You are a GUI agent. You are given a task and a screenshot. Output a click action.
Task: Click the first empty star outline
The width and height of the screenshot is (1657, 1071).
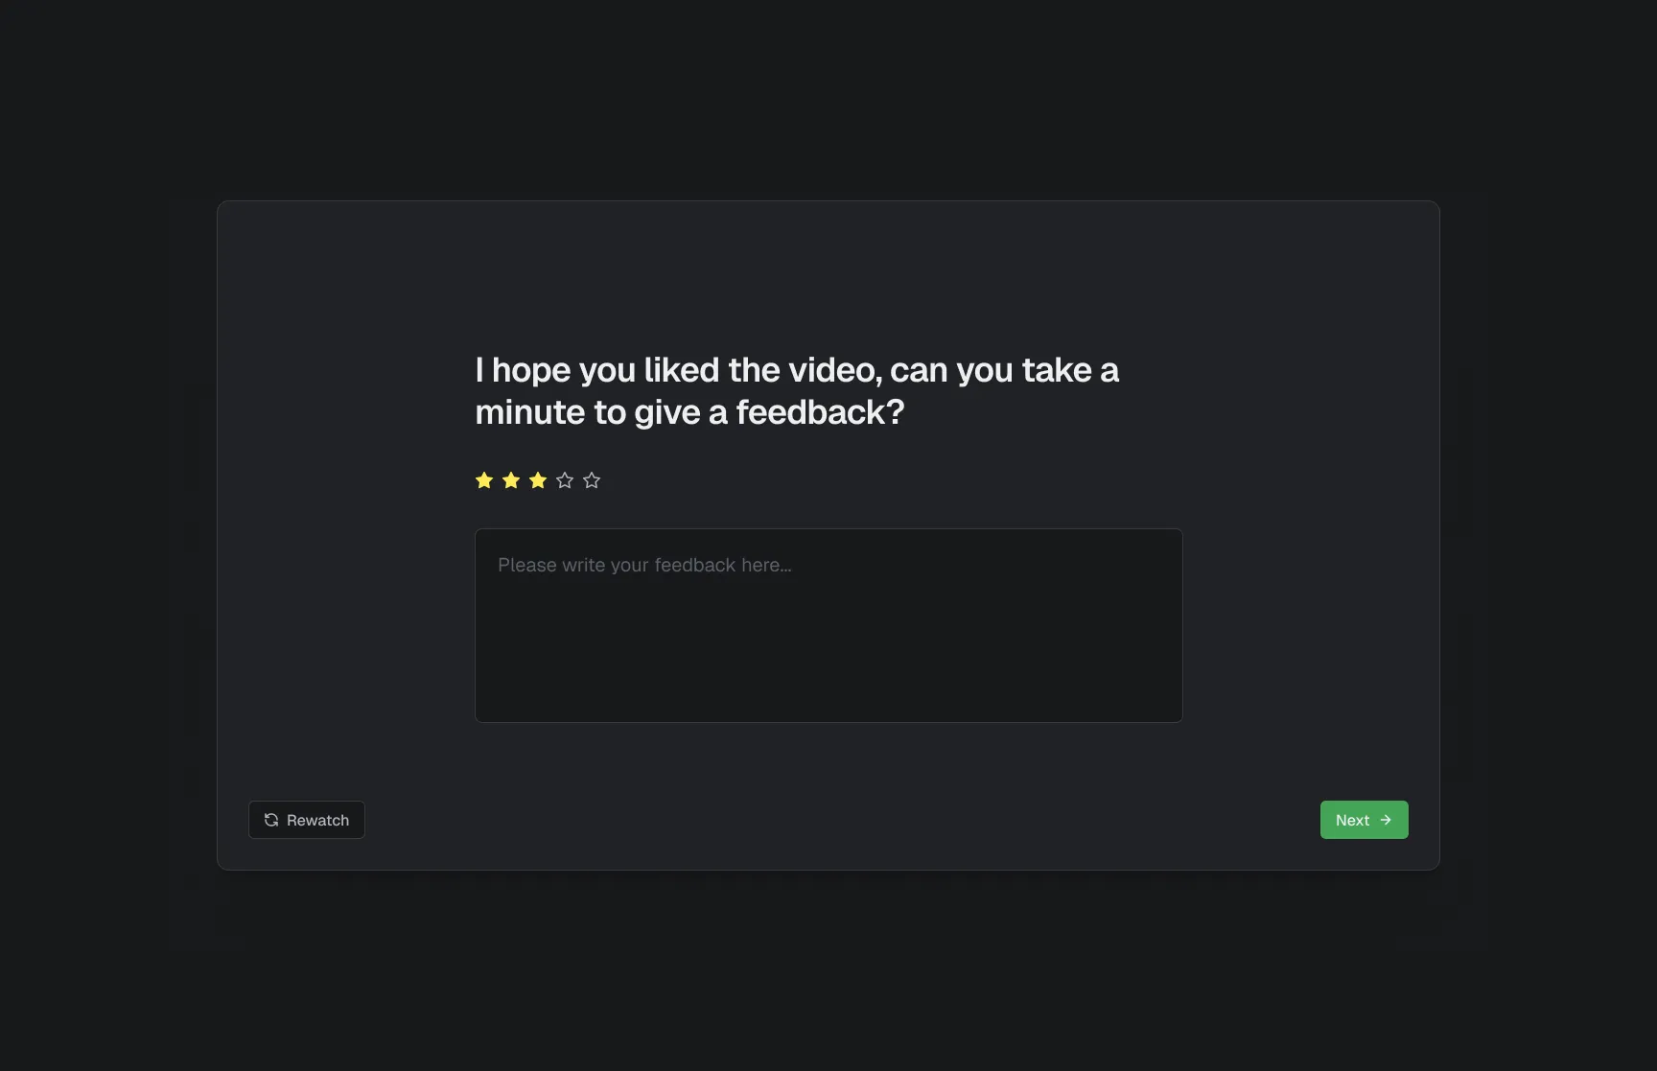(x=565, y=480)
